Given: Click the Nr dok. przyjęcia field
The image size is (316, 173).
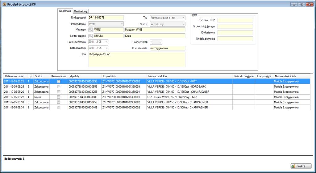Looking at the screenshot, I should pyautogui.click(x=235, y=39).
